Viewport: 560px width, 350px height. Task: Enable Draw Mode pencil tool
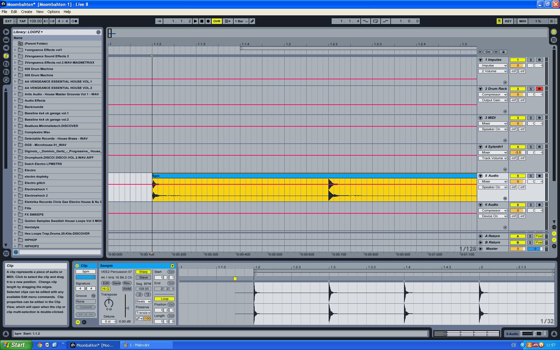point(252,21)
